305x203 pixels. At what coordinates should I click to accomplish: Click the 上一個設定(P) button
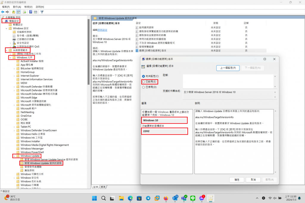click(228, 68)
